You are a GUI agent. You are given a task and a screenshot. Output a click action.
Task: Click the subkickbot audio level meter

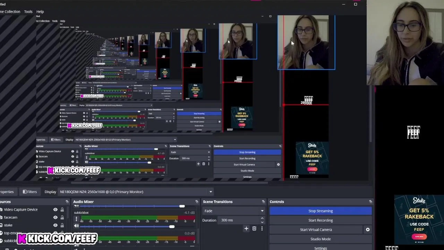point(138,217)
